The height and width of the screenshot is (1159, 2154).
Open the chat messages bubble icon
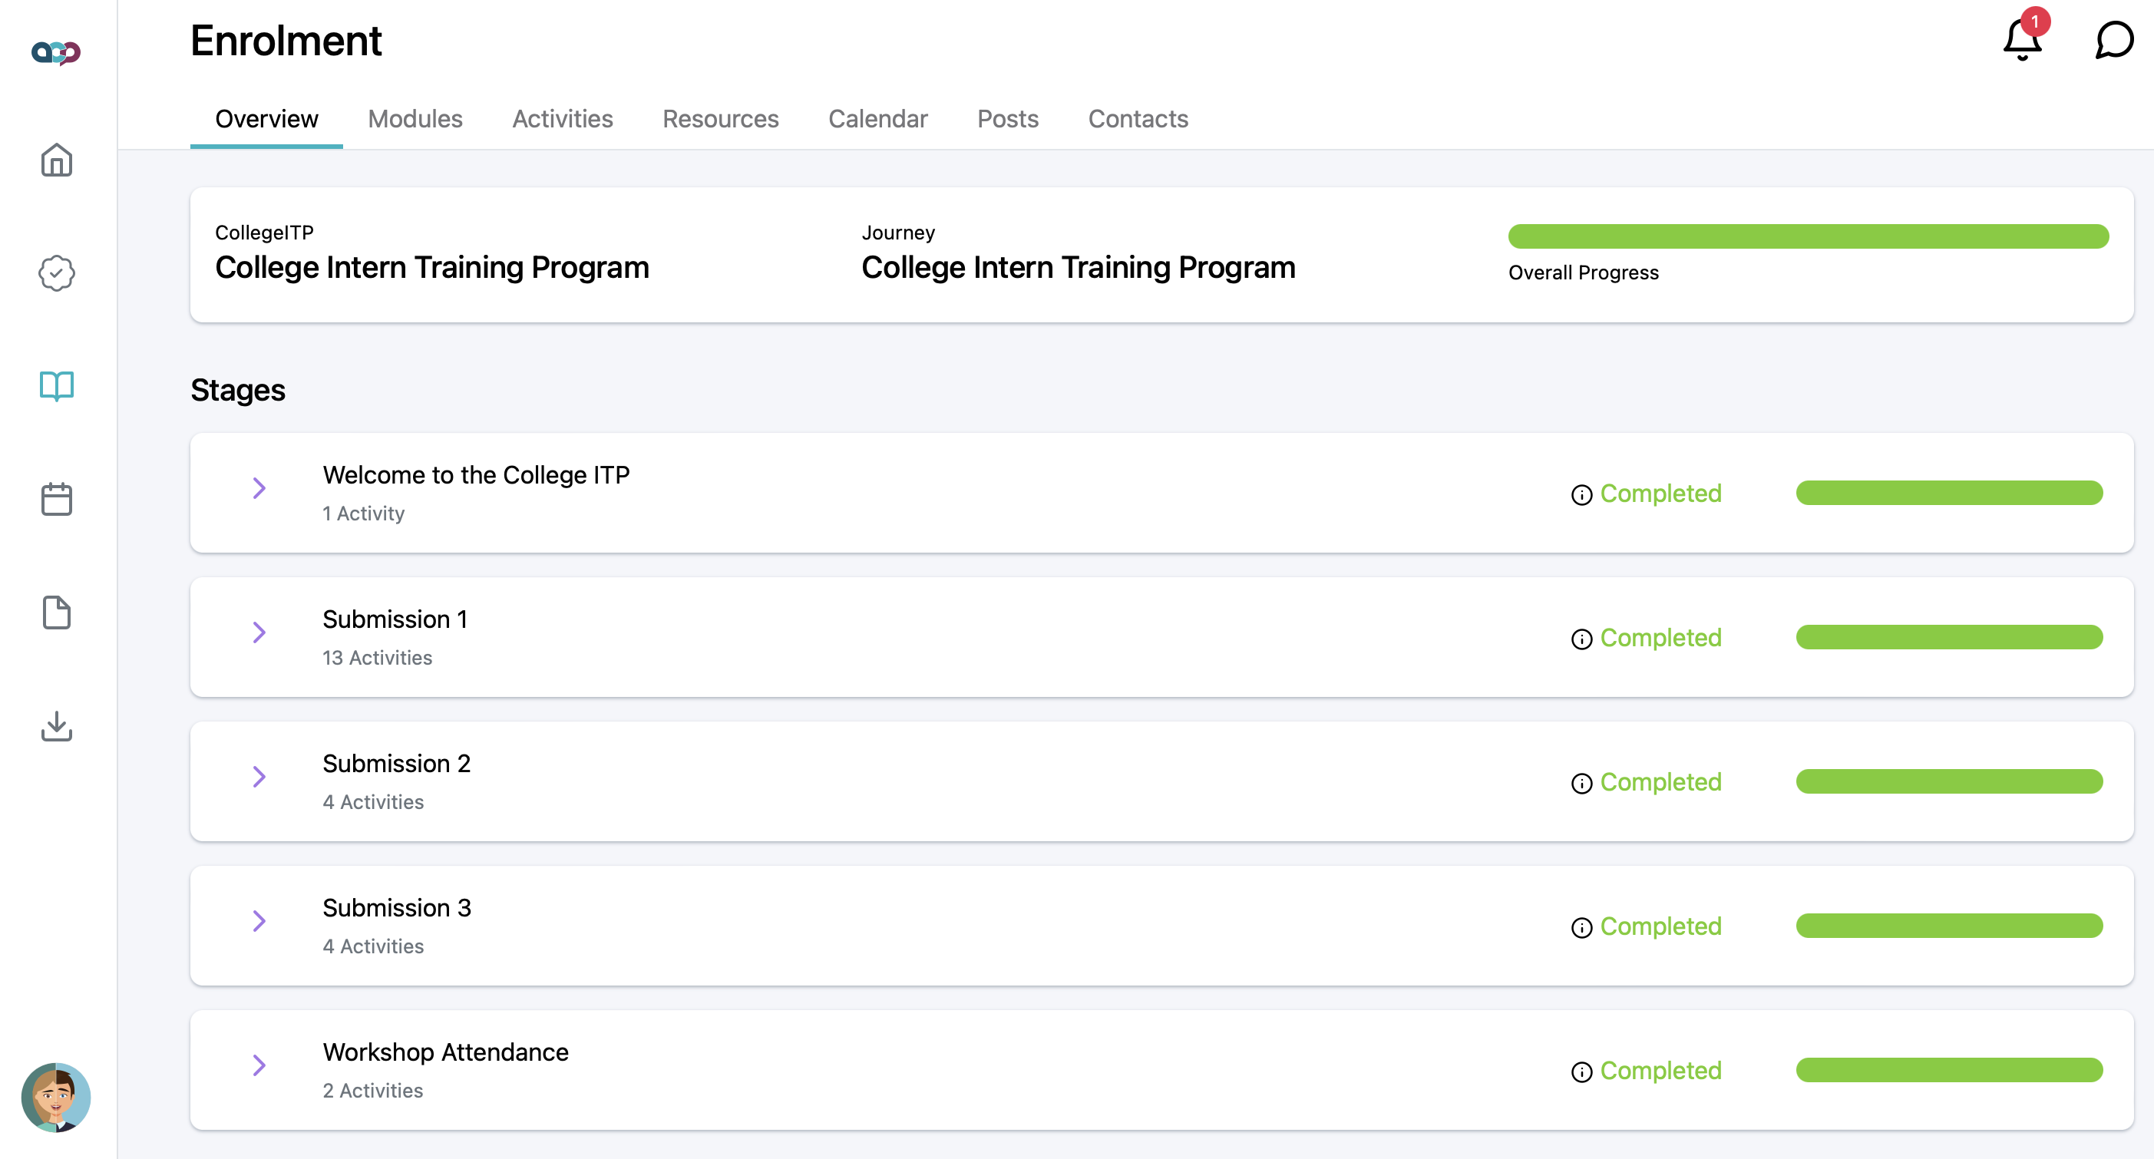click(2113, 39)
